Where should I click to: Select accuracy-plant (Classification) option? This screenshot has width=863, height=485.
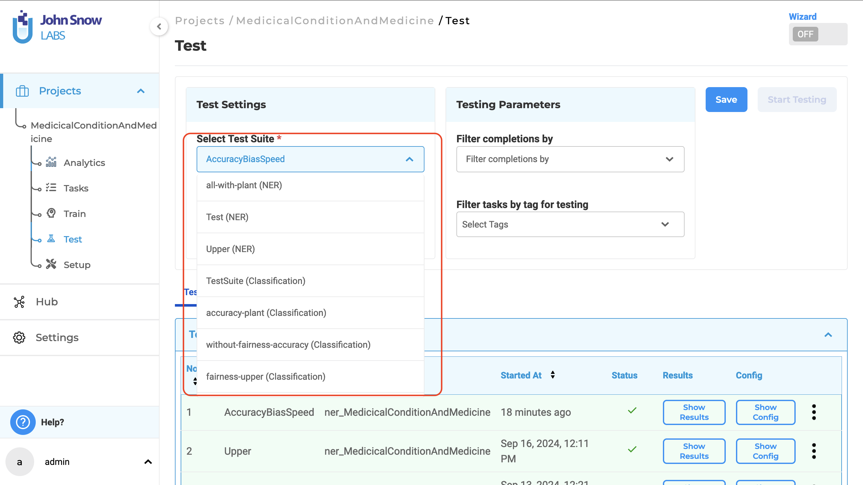click(311, 313)
